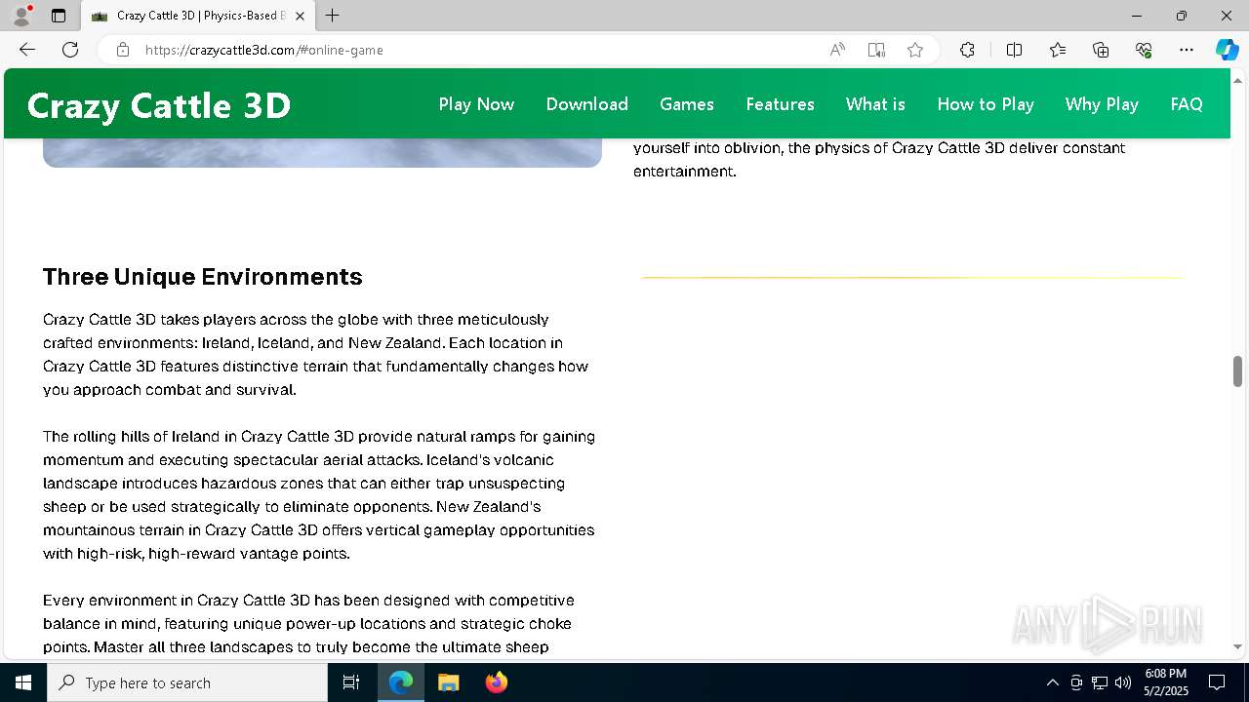Open Edge Settings and more menu
1249x702 pixels.
1187,50
